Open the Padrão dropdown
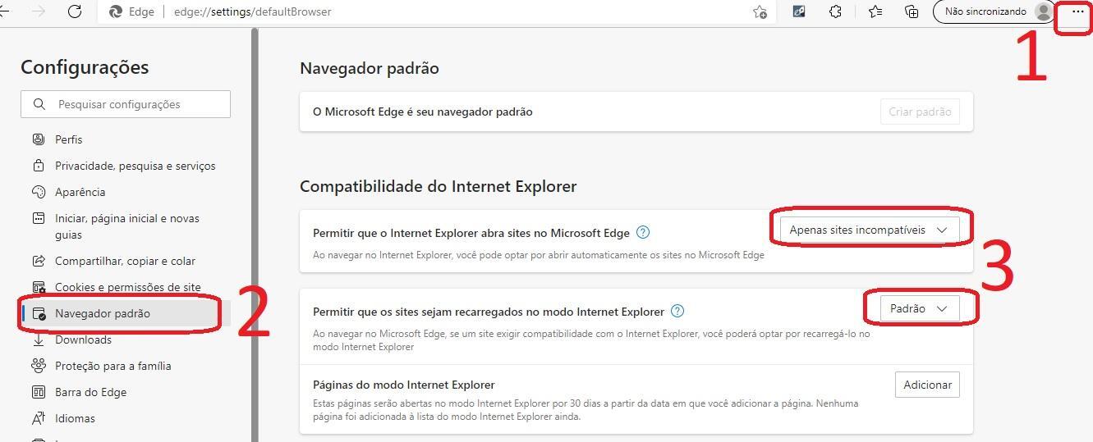The height and width of the screenshot is (442, 1093). pyautogui.click(x=919, y=308)
